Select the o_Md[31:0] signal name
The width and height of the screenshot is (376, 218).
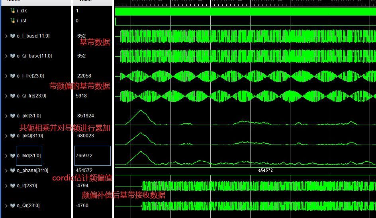(29, 156)
